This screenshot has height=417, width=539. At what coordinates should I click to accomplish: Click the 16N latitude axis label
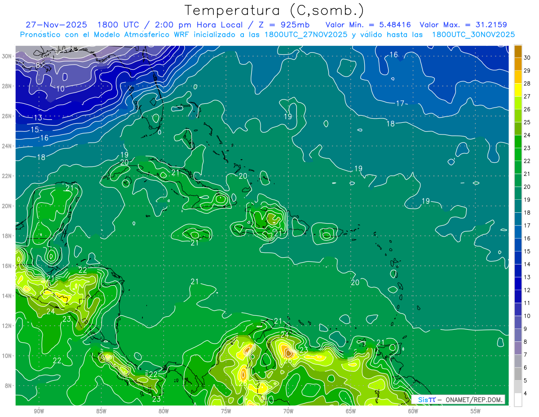[x=7, y=266]
